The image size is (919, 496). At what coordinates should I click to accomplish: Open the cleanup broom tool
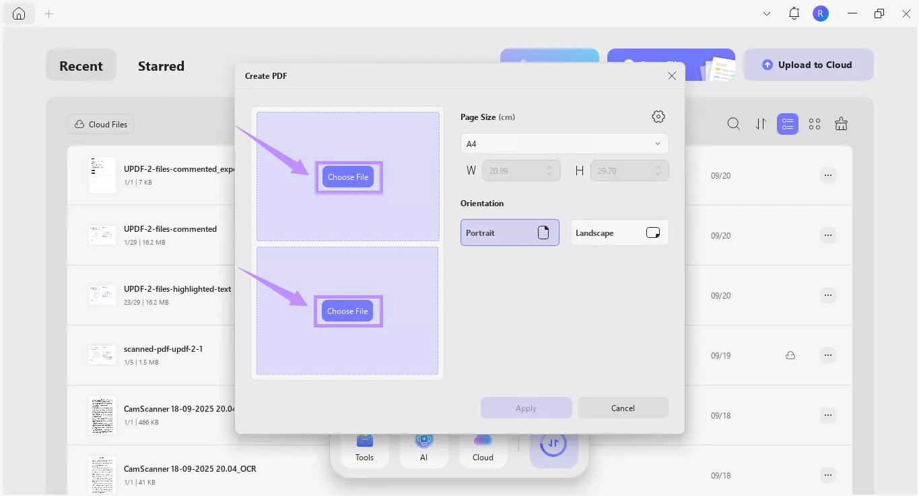tap(841, 124)
